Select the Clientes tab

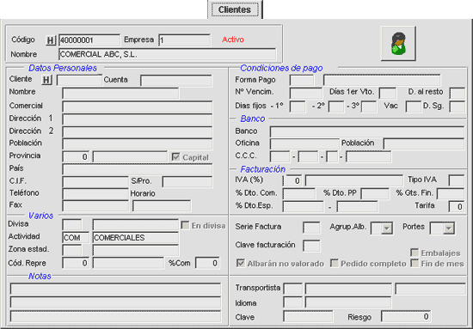tap(235, 9)
